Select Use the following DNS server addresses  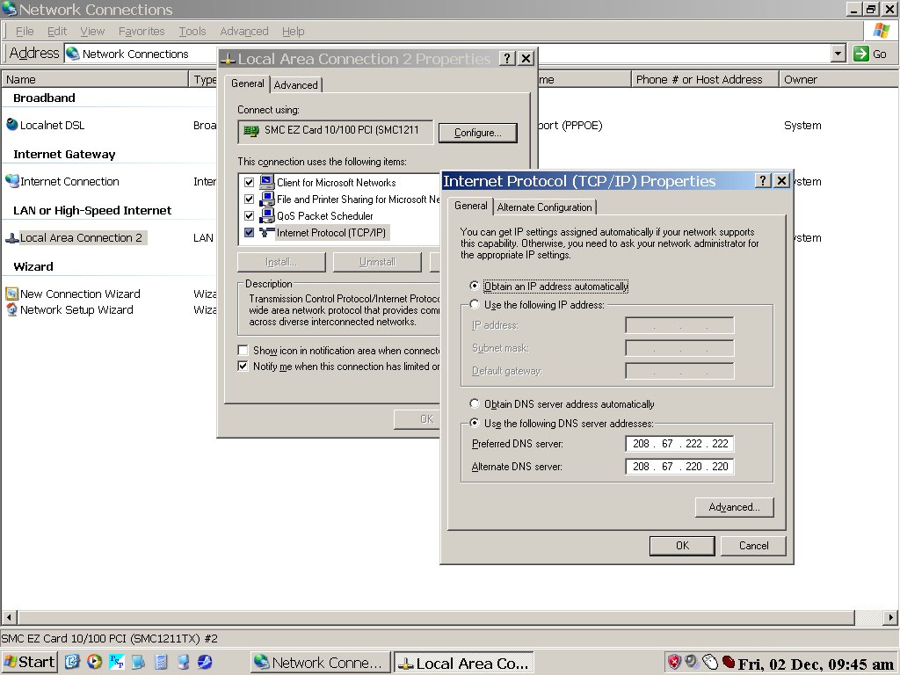click(474, 423)
